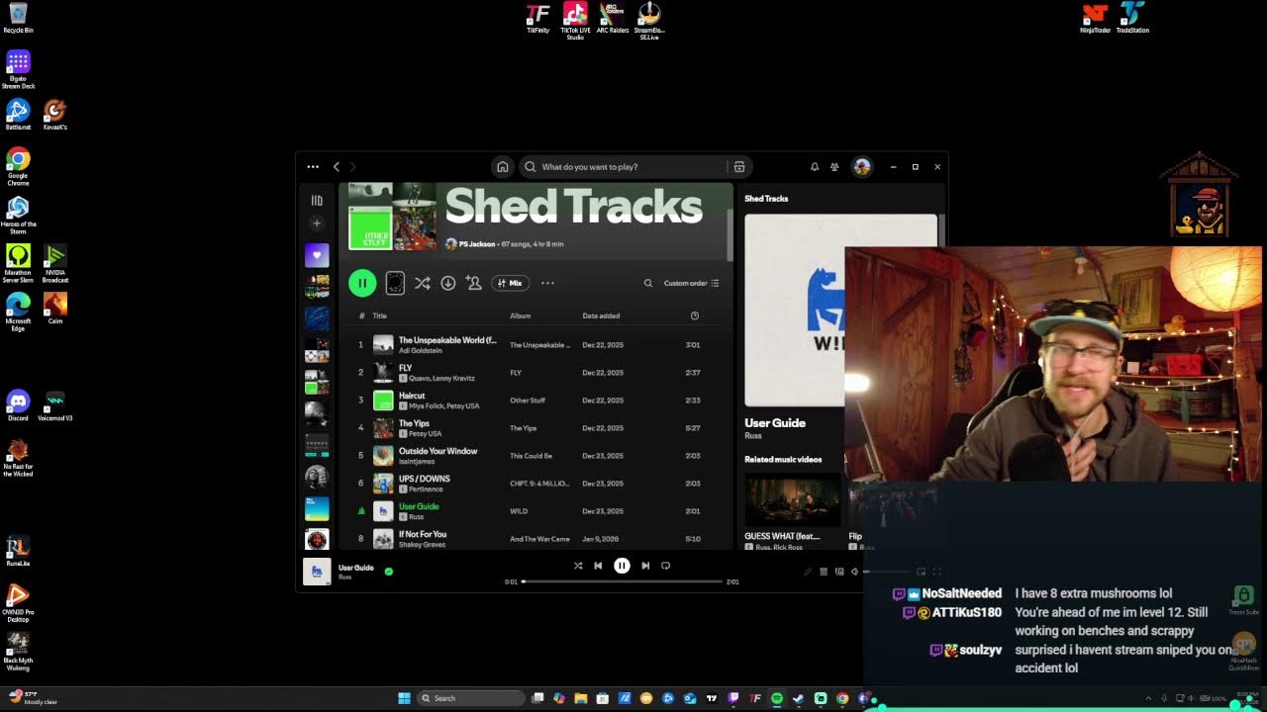Open the Friend Activity icon in Spotify

(835, 167)
